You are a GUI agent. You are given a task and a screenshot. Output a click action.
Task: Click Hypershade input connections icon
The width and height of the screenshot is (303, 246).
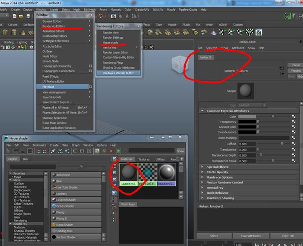point(75,151)
